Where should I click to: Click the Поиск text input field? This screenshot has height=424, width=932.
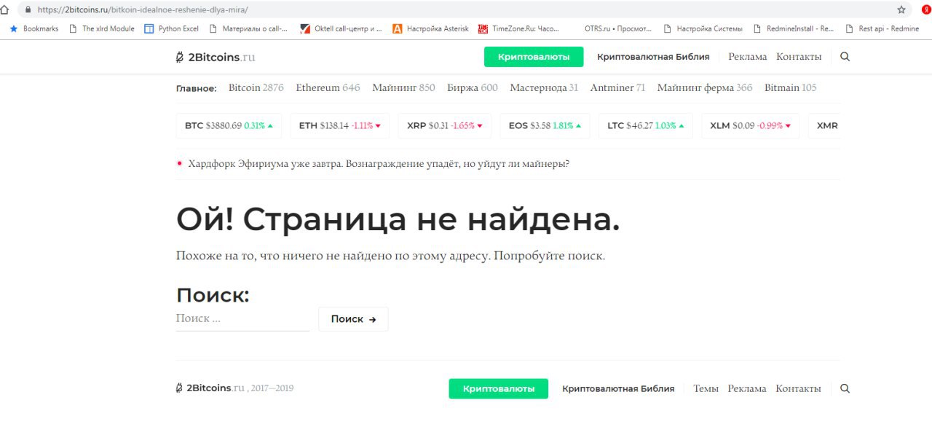[242, 319]
